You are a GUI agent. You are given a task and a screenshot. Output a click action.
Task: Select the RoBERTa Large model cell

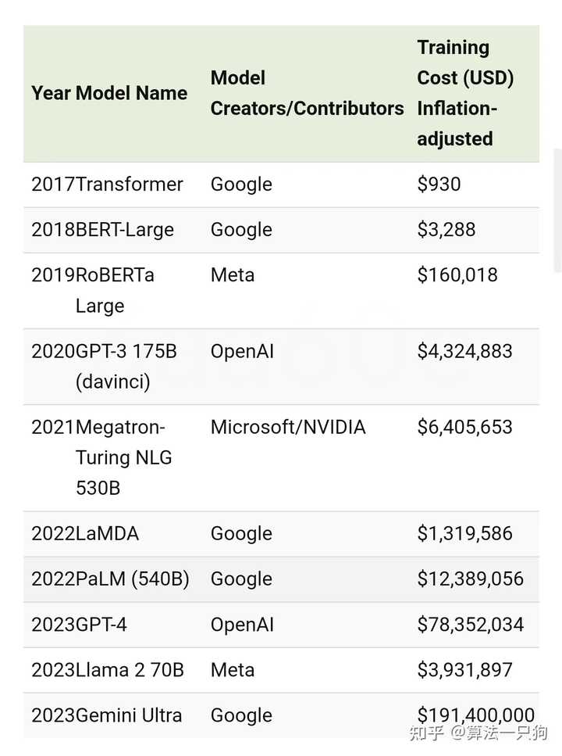tap(115, 290)
